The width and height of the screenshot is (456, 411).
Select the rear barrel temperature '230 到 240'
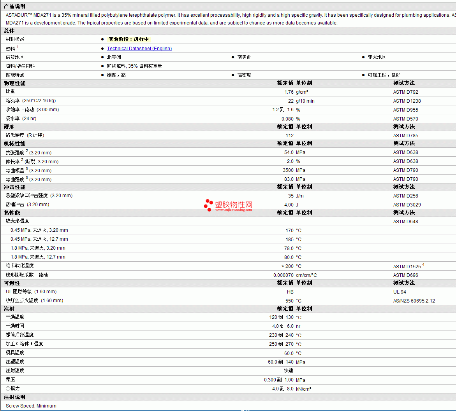(x=281, y=335)
